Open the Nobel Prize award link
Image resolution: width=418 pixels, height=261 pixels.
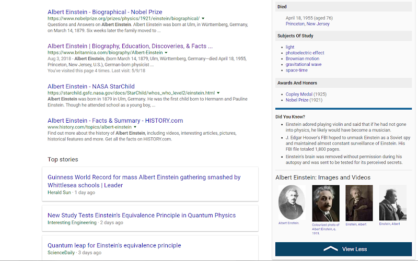[297, 100]
